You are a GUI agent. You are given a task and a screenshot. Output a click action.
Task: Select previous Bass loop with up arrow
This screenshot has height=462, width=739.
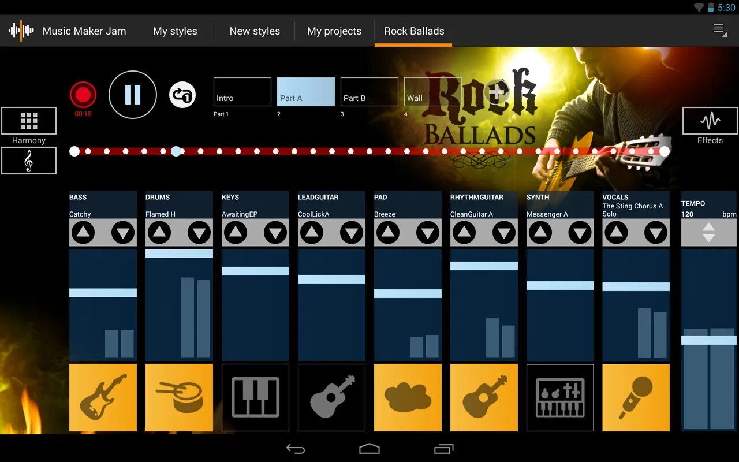[x=83, y=233]
